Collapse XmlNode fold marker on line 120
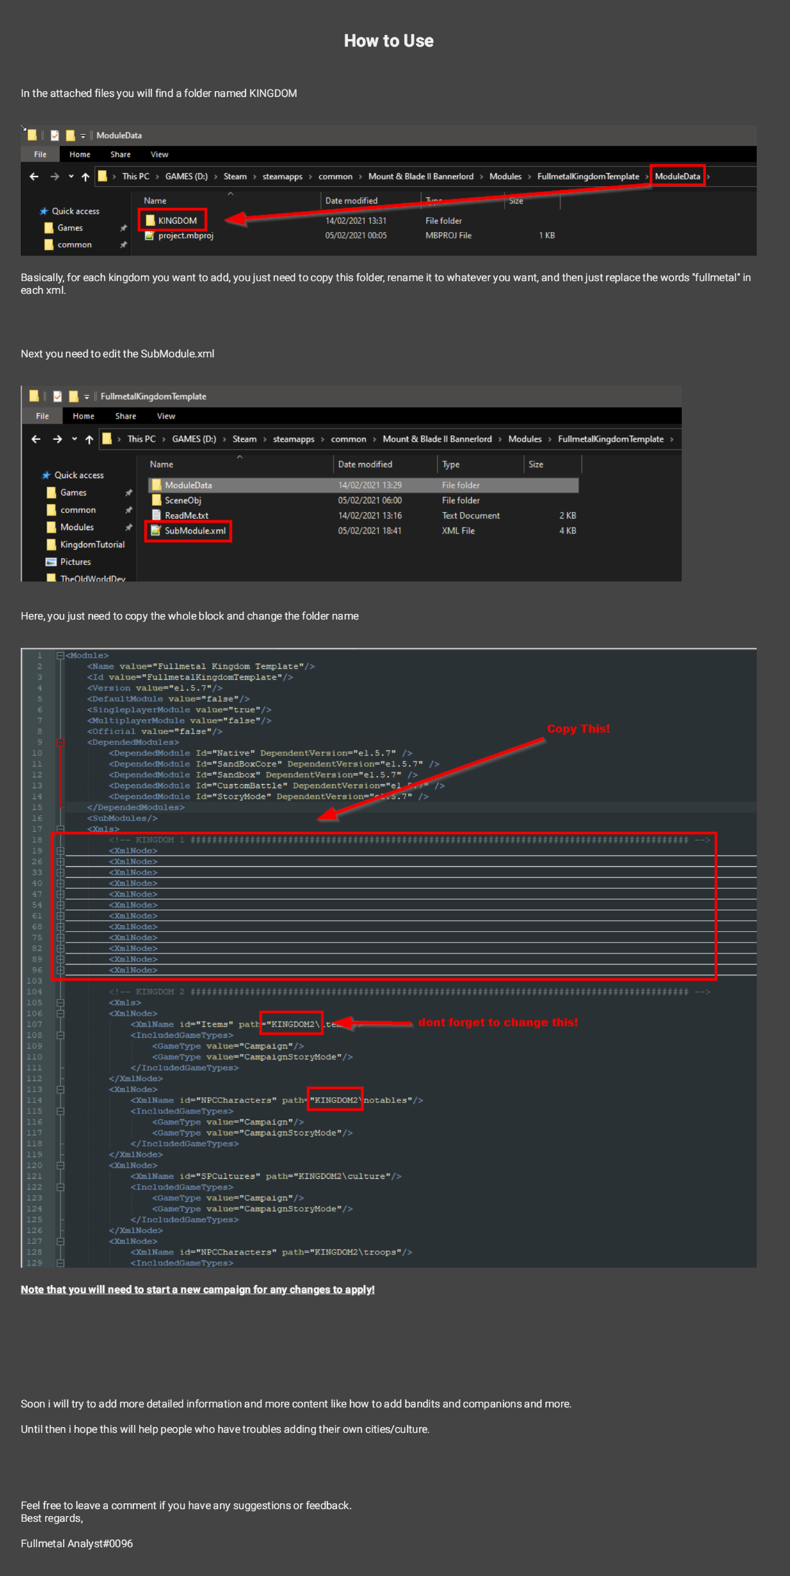 pos(60,1165)
